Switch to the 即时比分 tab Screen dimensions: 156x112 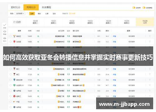coord(16,7)
